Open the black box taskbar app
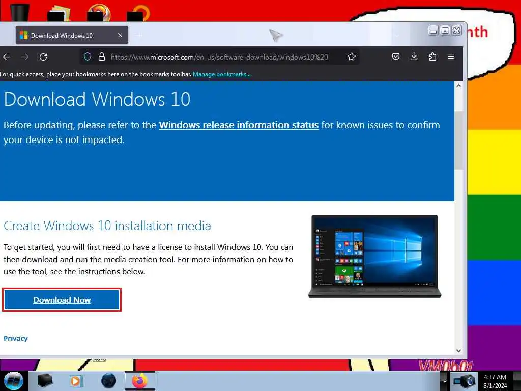 (x=45, y=381)
